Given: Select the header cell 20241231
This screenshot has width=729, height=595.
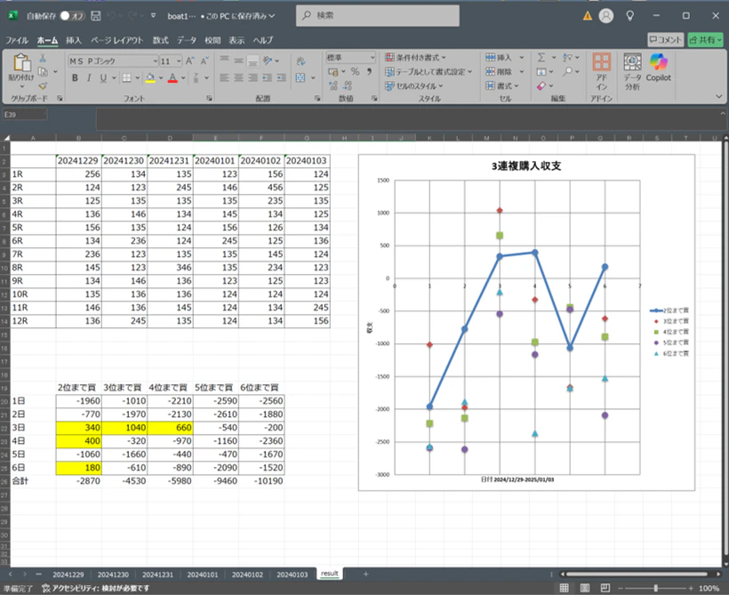Looking at the screenshot, I should [x=170, y=161].
